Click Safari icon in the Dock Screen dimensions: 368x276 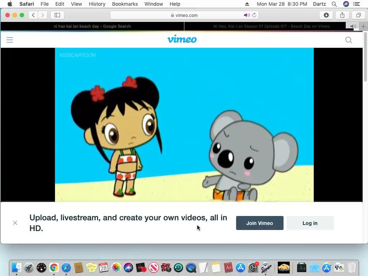[66, 267]
